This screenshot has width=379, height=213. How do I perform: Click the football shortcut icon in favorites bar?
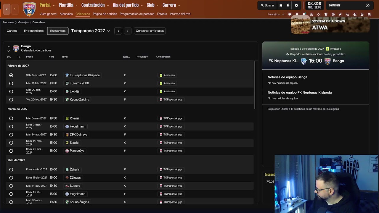pyautogui.click(x=333, y=14)
